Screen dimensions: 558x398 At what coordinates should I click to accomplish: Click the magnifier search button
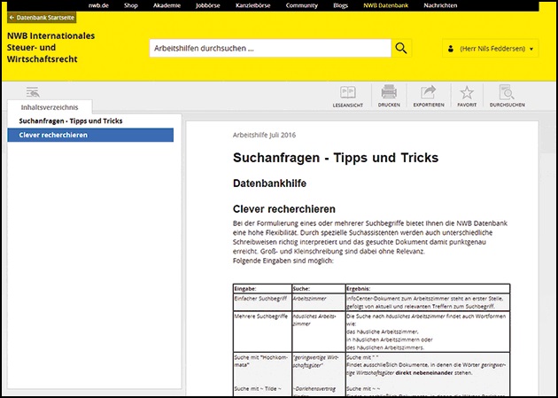coord(402,48)
